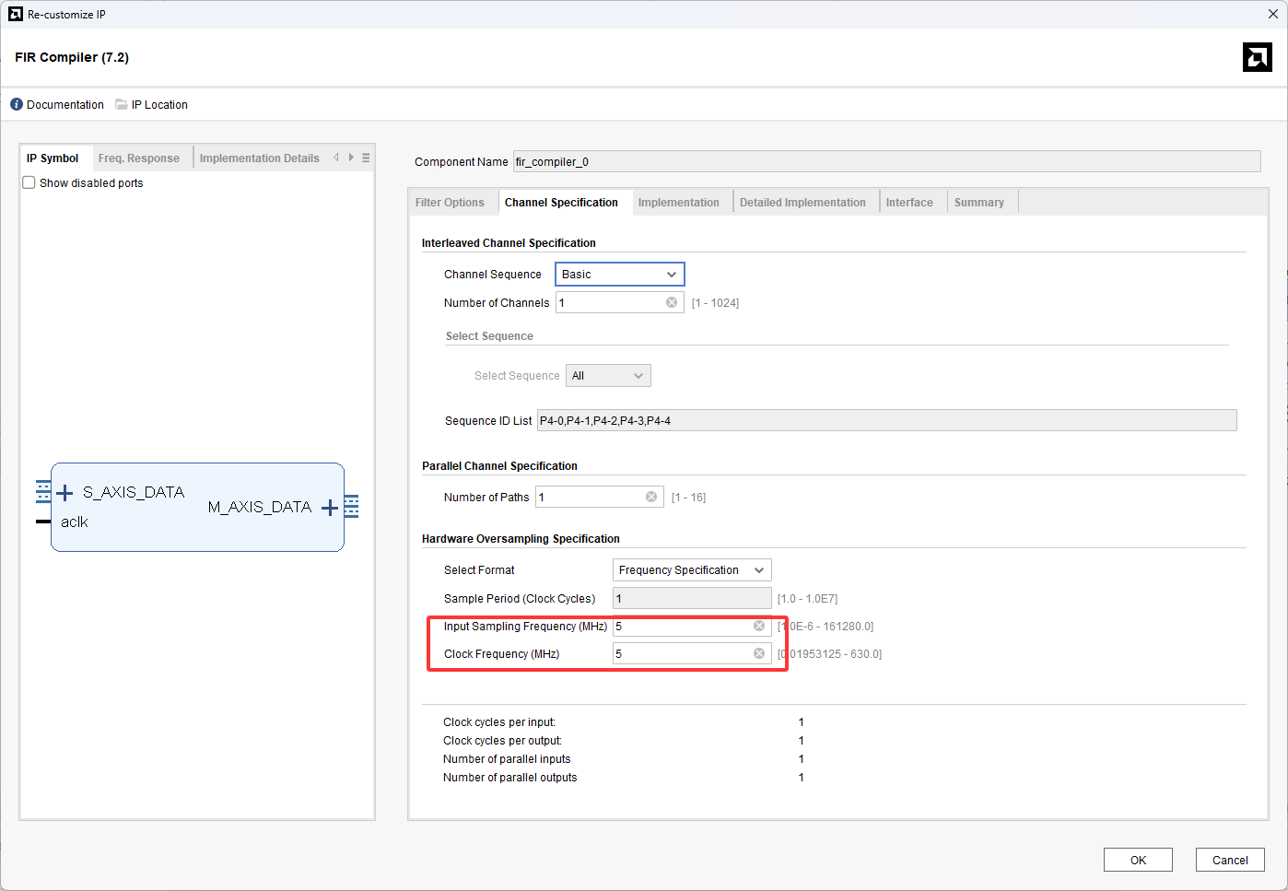
Task: Open the Channel Sequence dropdown
Action: [x=619, y=275]
